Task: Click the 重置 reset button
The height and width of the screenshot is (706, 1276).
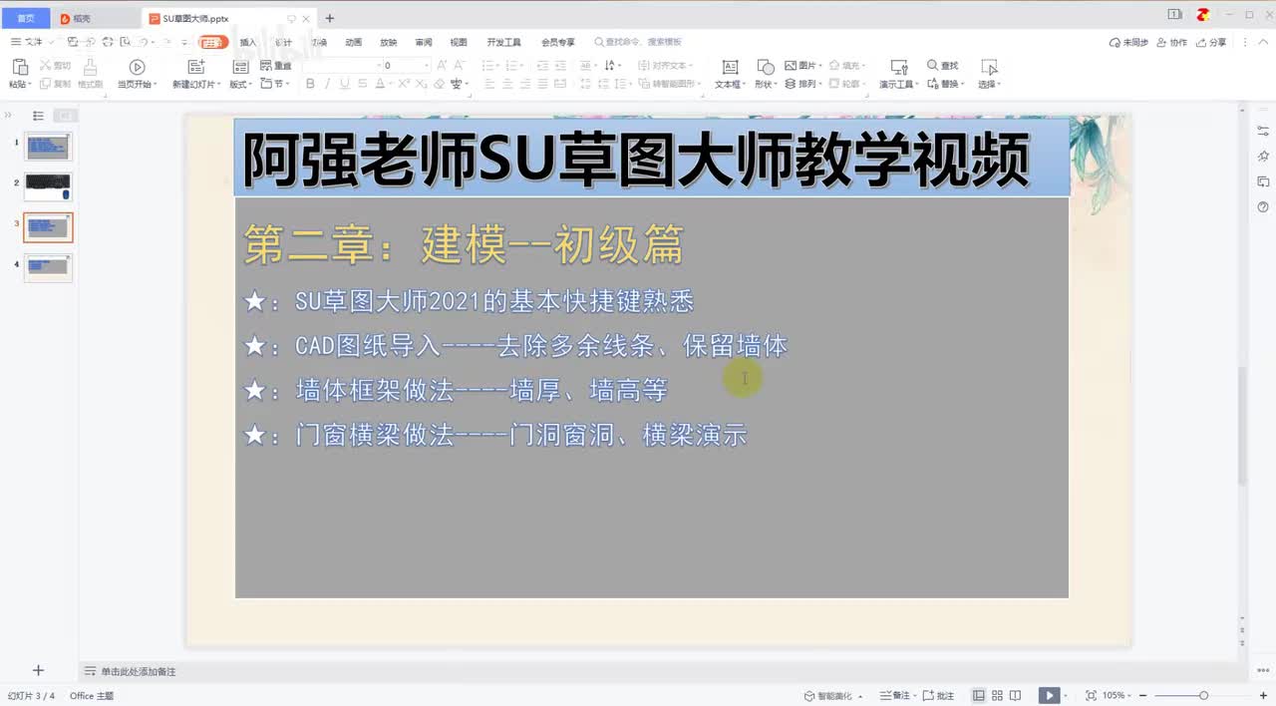Action: tap(276, 66)
